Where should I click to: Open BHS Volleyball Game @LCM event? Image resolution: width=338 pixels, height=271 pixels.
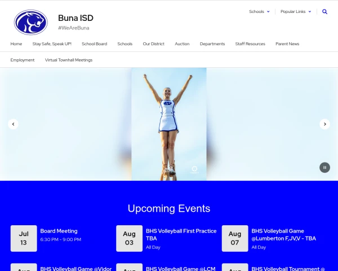point(181,269)
